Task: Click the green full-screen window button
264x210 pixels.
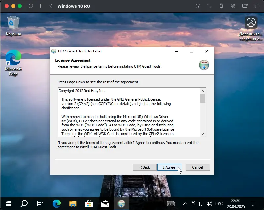Action: pyautogui.click(x=20, y=6)
